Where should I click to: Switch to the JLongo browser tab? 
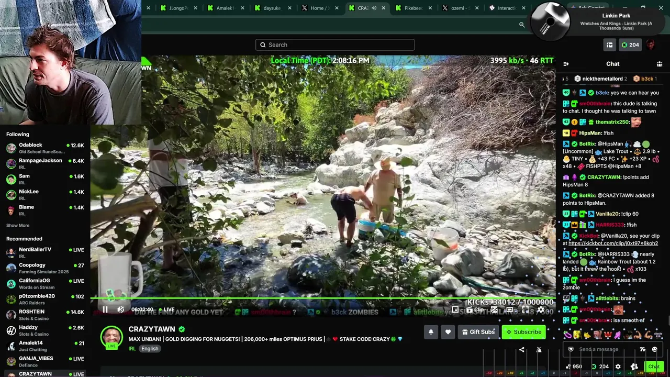click(x=179, y=8)
